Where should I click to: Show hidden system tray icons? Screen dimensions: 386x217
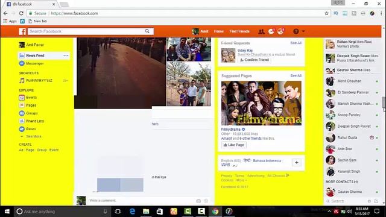click(x=329, y=212)
